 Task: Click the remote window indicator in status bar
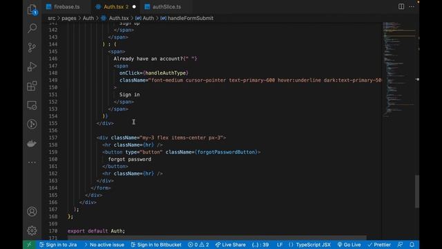click(x=29, y=245)
